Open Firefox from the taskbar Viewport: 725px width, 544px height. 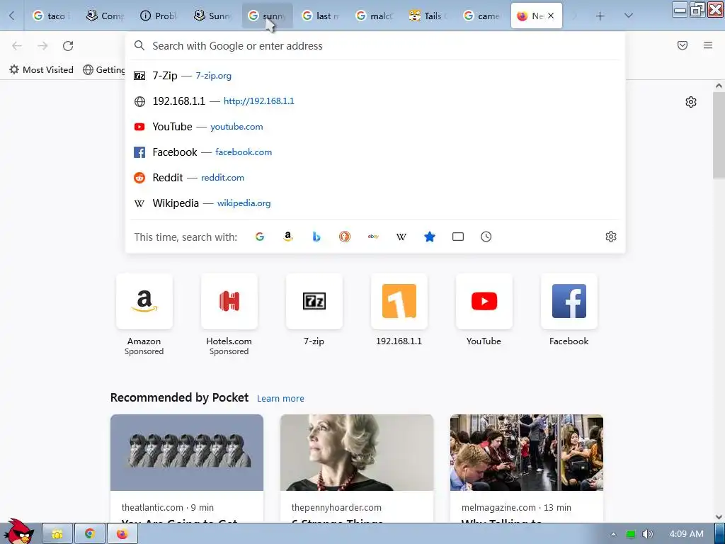point(122,534)
